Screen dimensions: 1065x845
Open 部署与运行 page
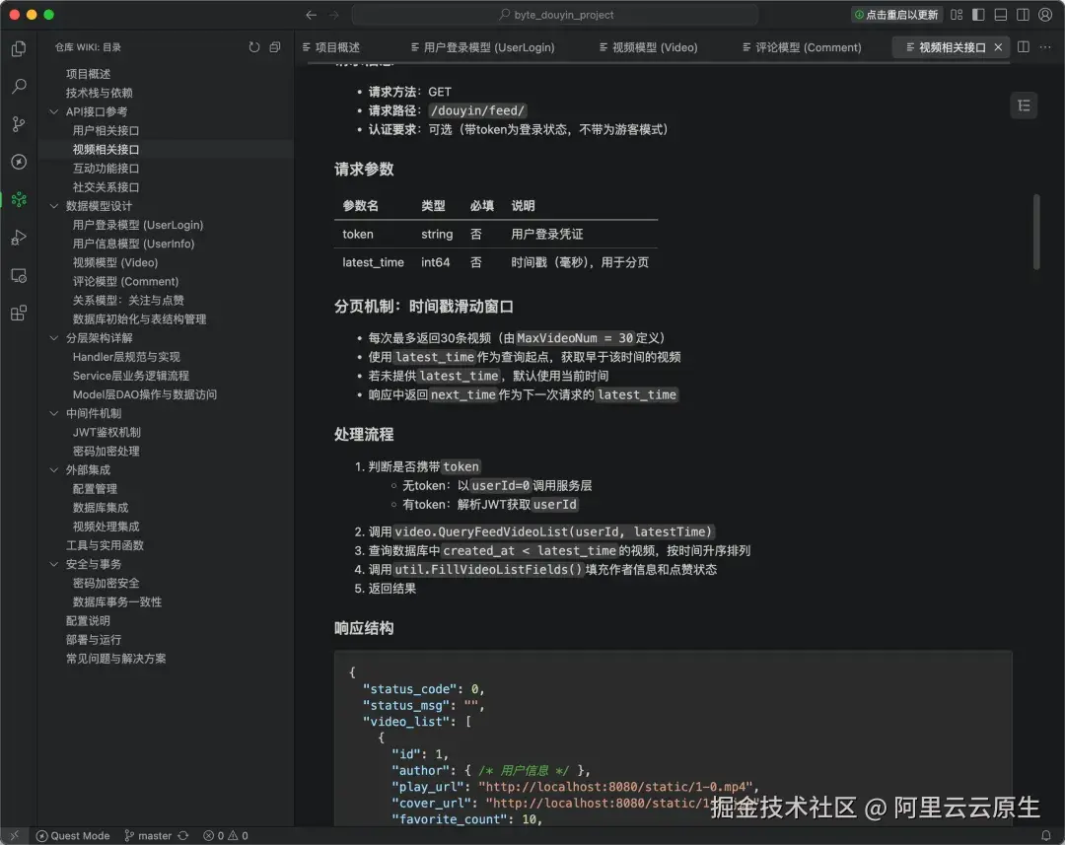pos(94,639)
